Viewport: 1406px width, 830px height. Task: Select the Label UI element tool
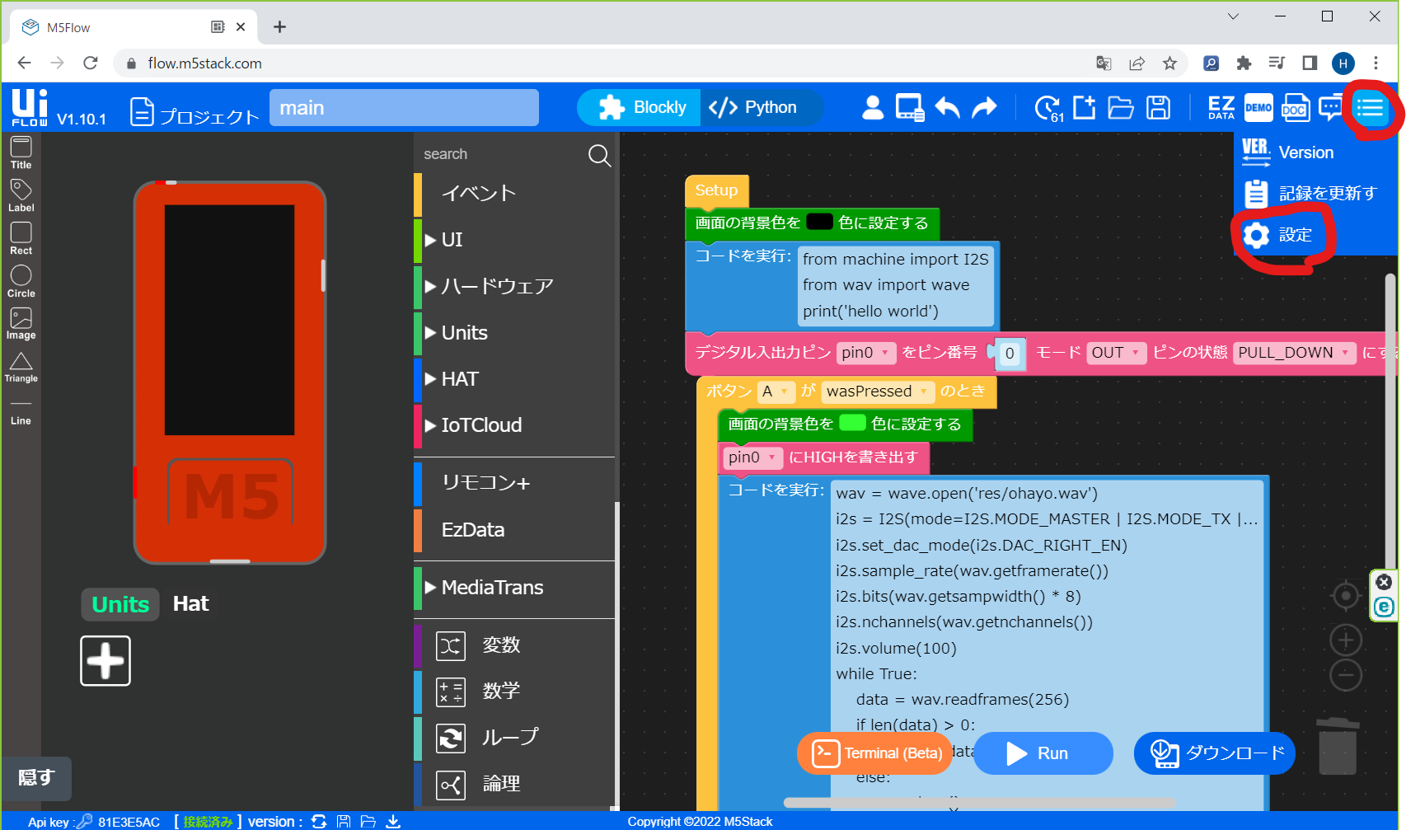click(x=21, y=196)
